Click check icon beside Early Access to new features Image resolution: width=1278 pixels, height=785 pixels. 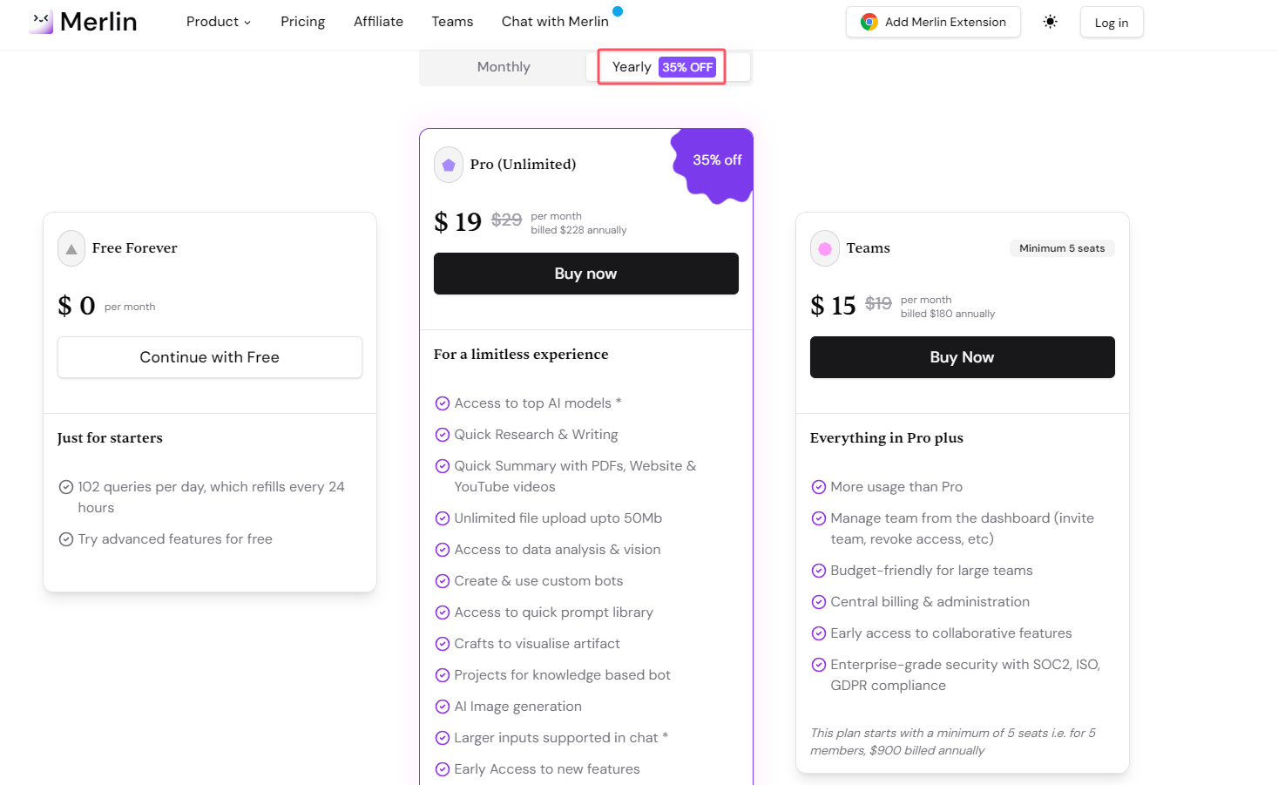442,769
